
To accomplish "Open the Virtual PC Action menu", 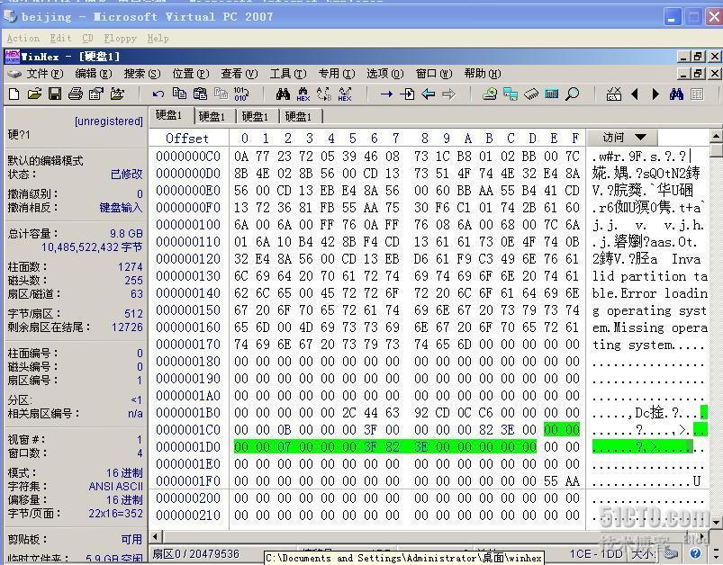I will (23, 39).
